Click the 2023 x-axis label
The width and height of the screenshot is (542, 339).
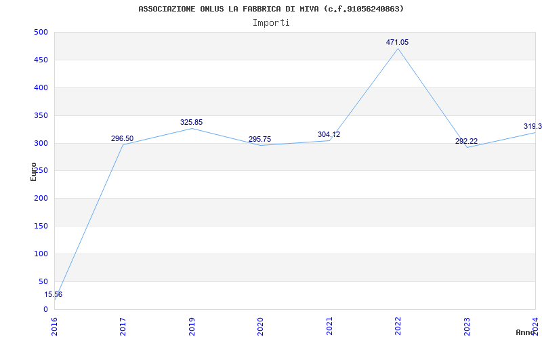pyautogui.click(x=467, y=326)
